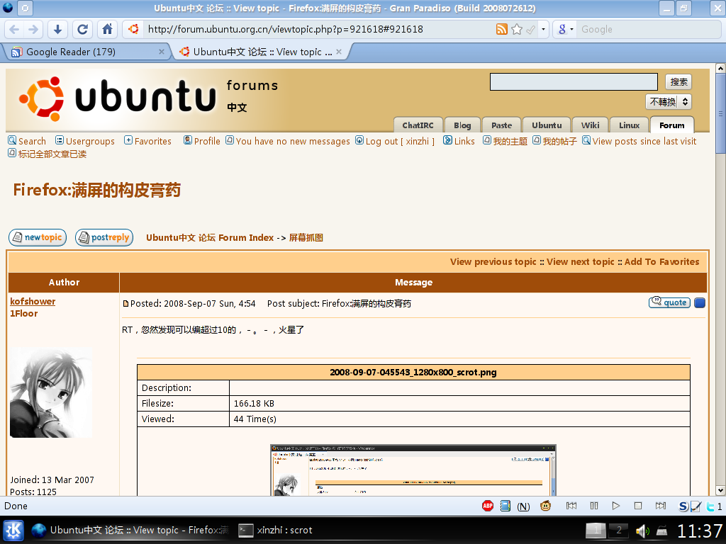
Task: Toggle the sticky pin button in title bar
Action: [25, 8]
